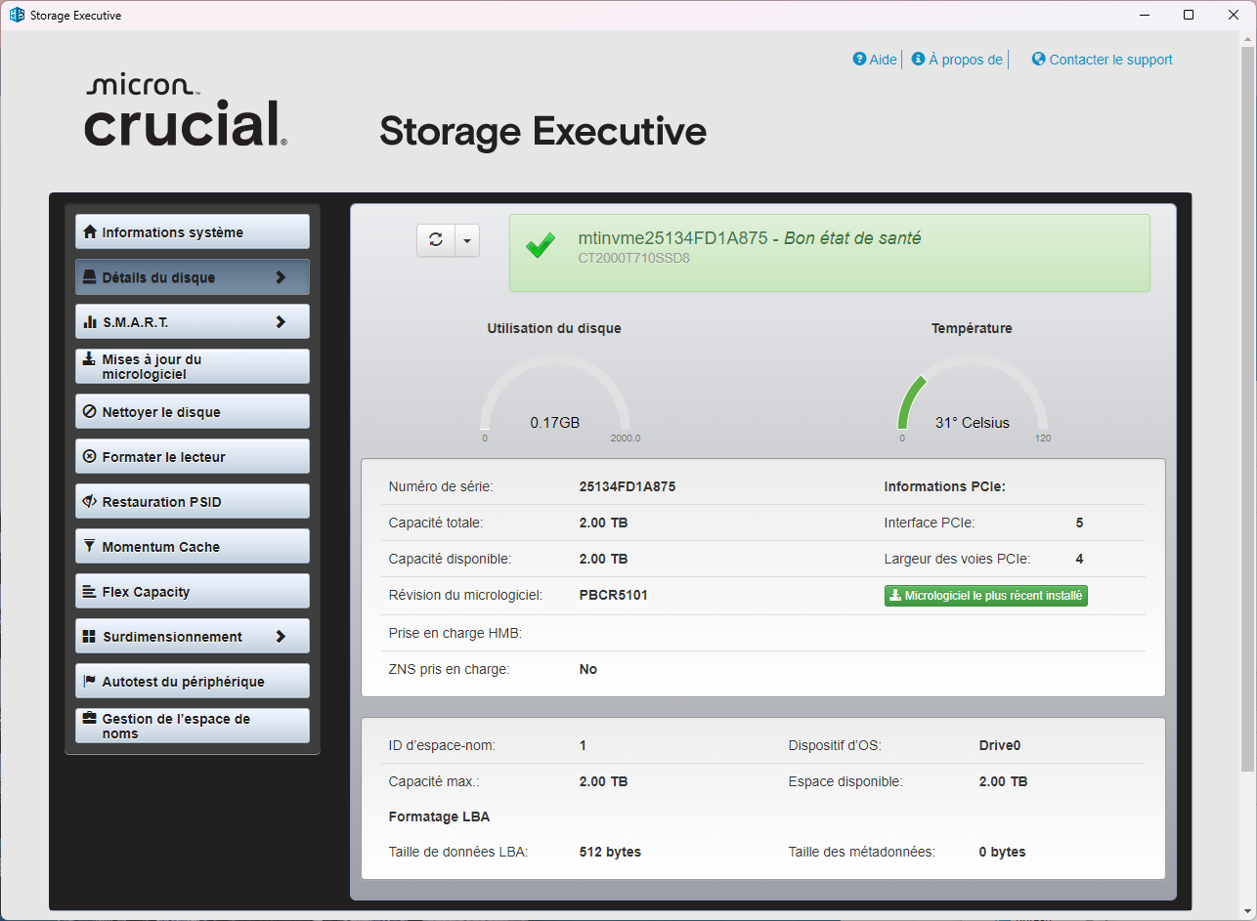The width and height of the screenshot is (1257, 921).
Task: Click the Autotest du périphérique flag icon
Action: click(88, 681)
